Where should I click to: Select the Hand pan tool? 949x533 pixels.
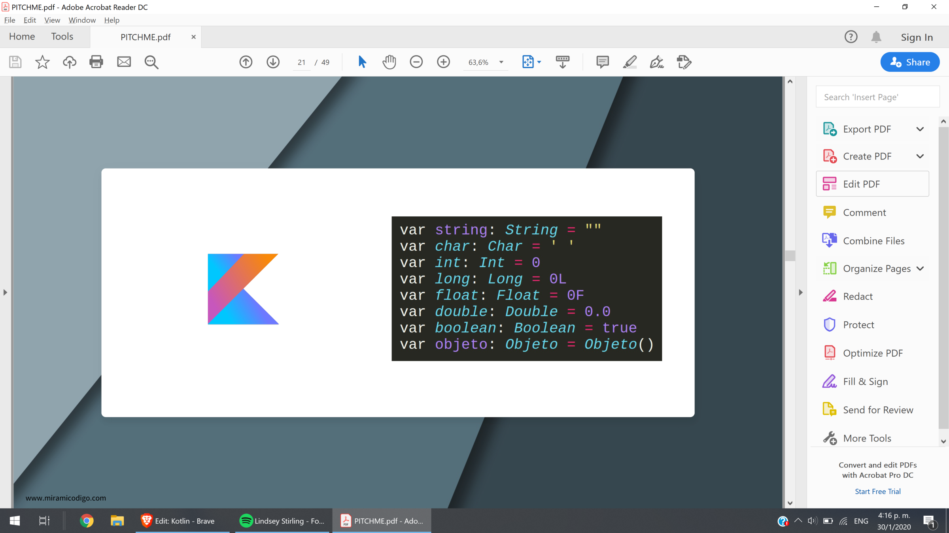[389, 62]
